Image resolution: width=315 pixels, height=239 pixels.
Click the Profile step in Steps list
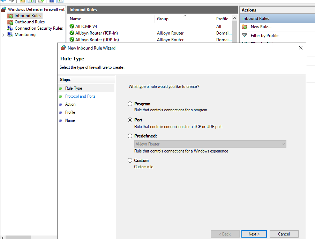click(70, 112)
